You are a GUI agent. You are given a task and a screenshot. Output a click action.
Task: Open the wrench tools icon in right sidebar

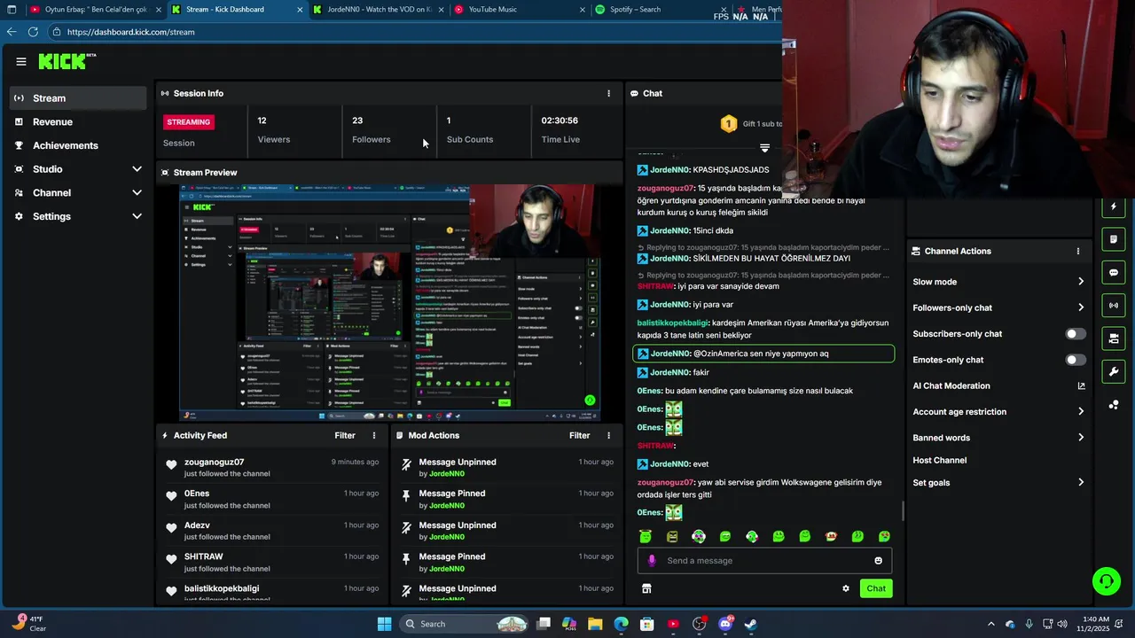[1114, 371]
